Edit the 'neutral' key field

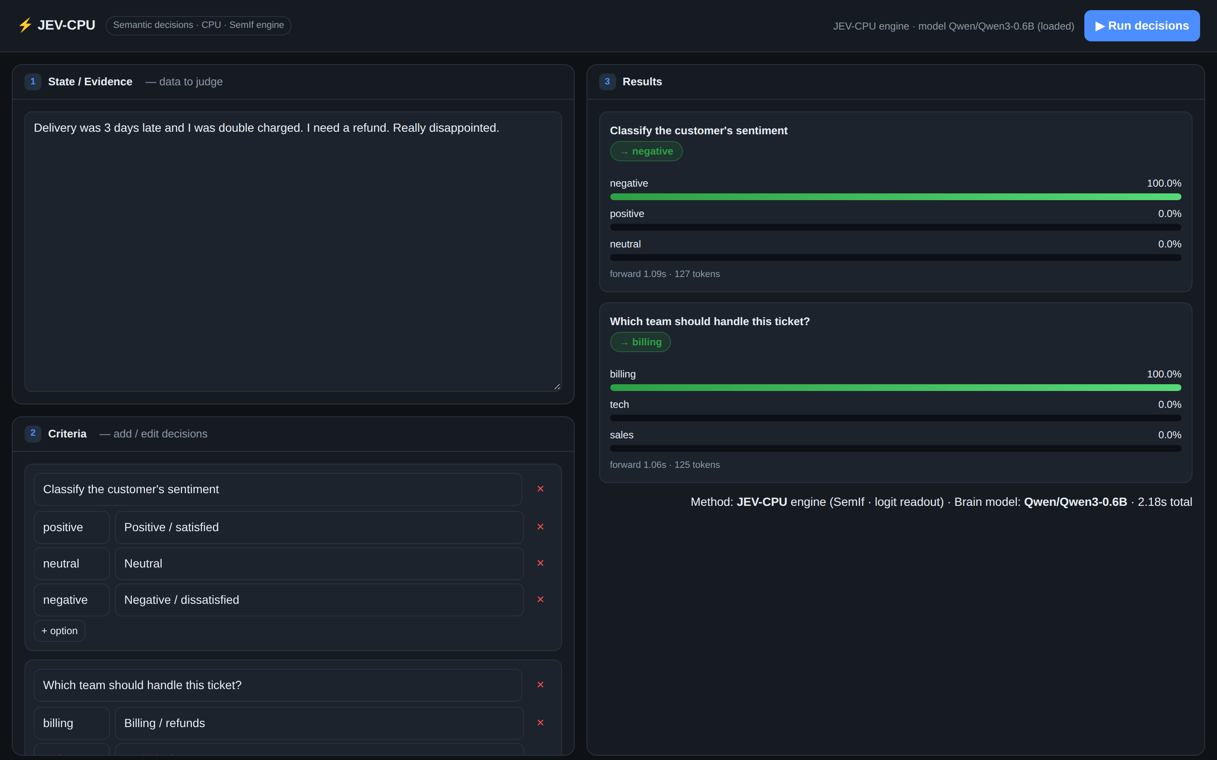point(71,564)
